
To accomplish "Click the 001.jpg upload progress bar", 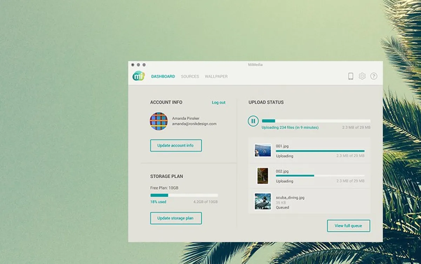I will coord(320,151).
